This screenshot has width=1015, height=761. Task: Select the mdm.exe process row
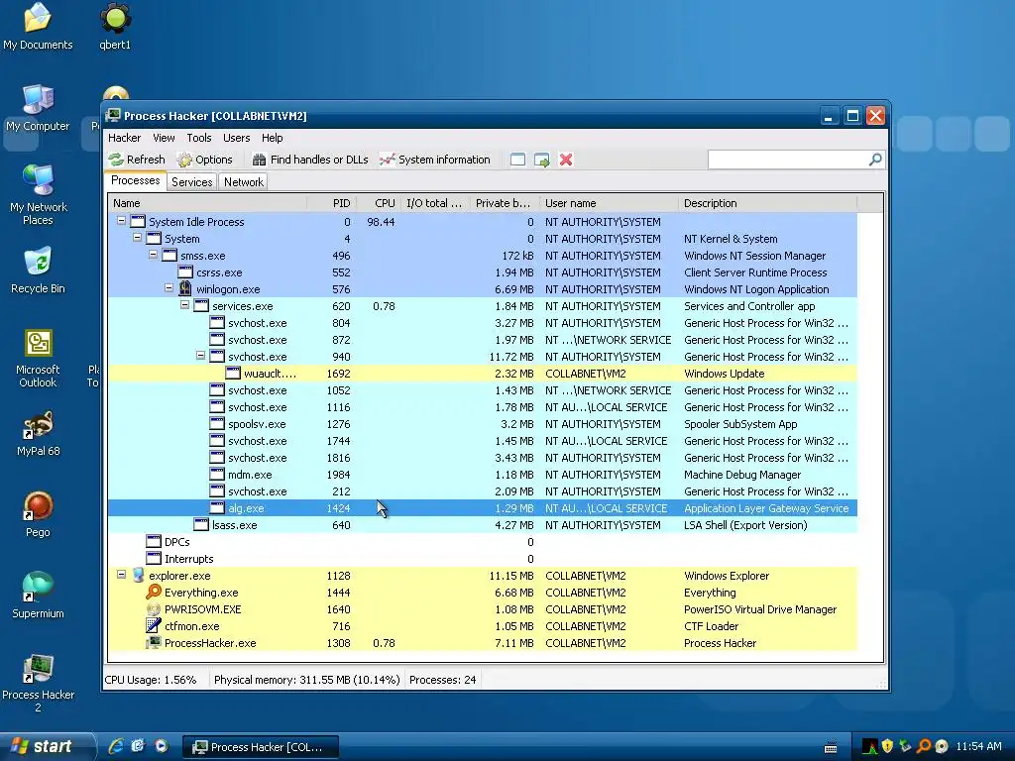tap(483, 475)
